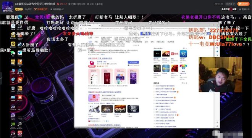Image resolution: width=252 pixels, height=138 pixels.
Task: Open the monitor icon left of WPS
Action: (13, 97)
